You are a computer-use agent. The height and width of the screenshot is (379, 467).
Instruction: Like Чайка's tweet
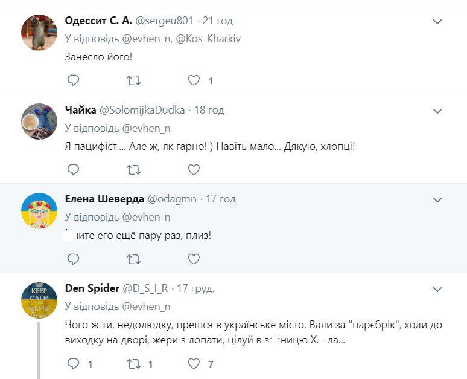coord(194,170)
